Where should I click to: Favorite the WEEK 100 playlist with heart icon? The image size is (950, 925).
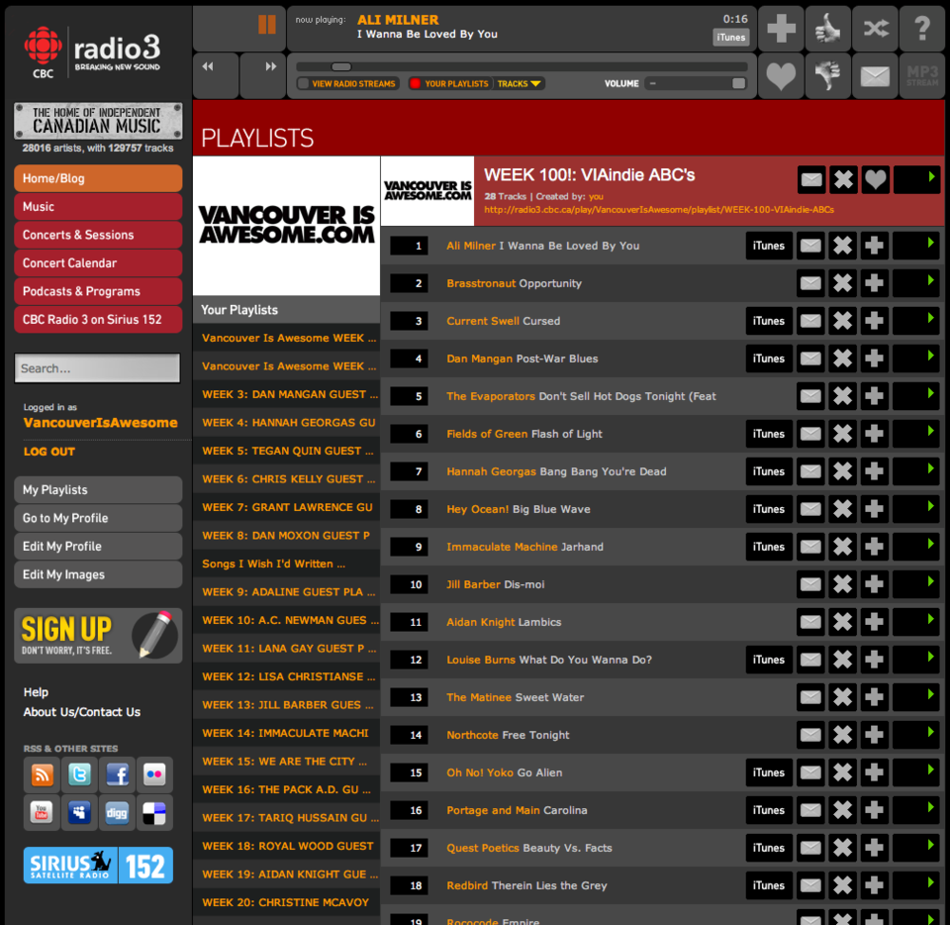tap(875, 179)
